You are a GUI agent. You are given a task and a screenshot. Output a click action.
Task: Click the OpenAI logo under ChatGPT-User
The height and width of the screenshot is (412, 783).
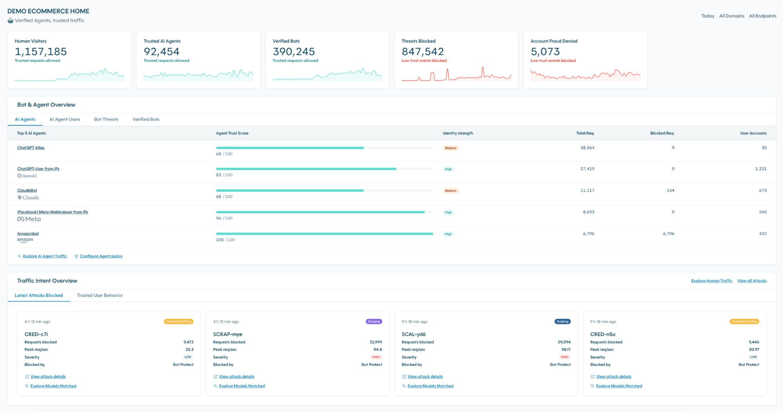(x=27, y=176)
